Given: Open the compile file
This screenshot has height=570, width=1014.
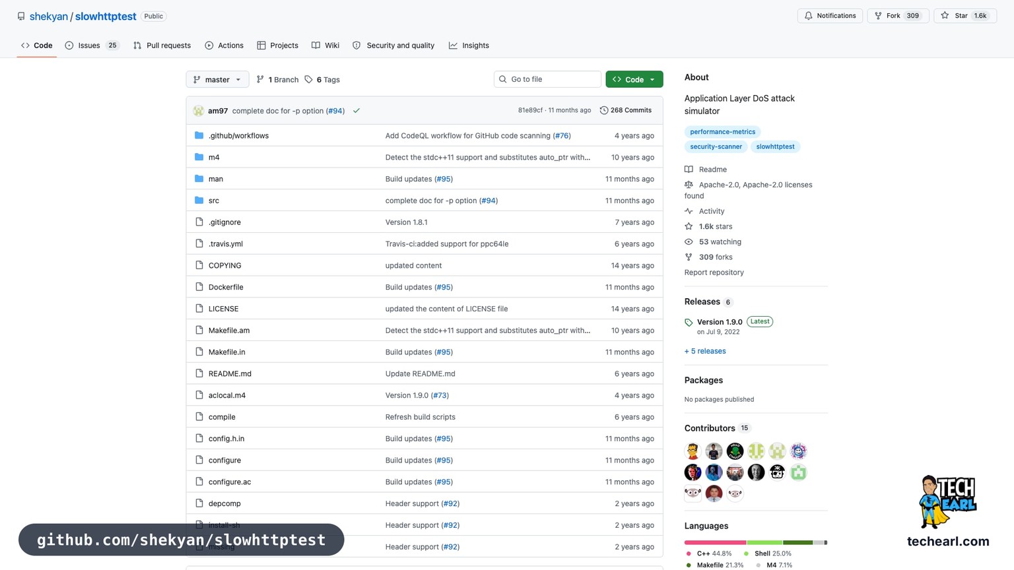Looking at the screenshot, I should click(222, 417).
